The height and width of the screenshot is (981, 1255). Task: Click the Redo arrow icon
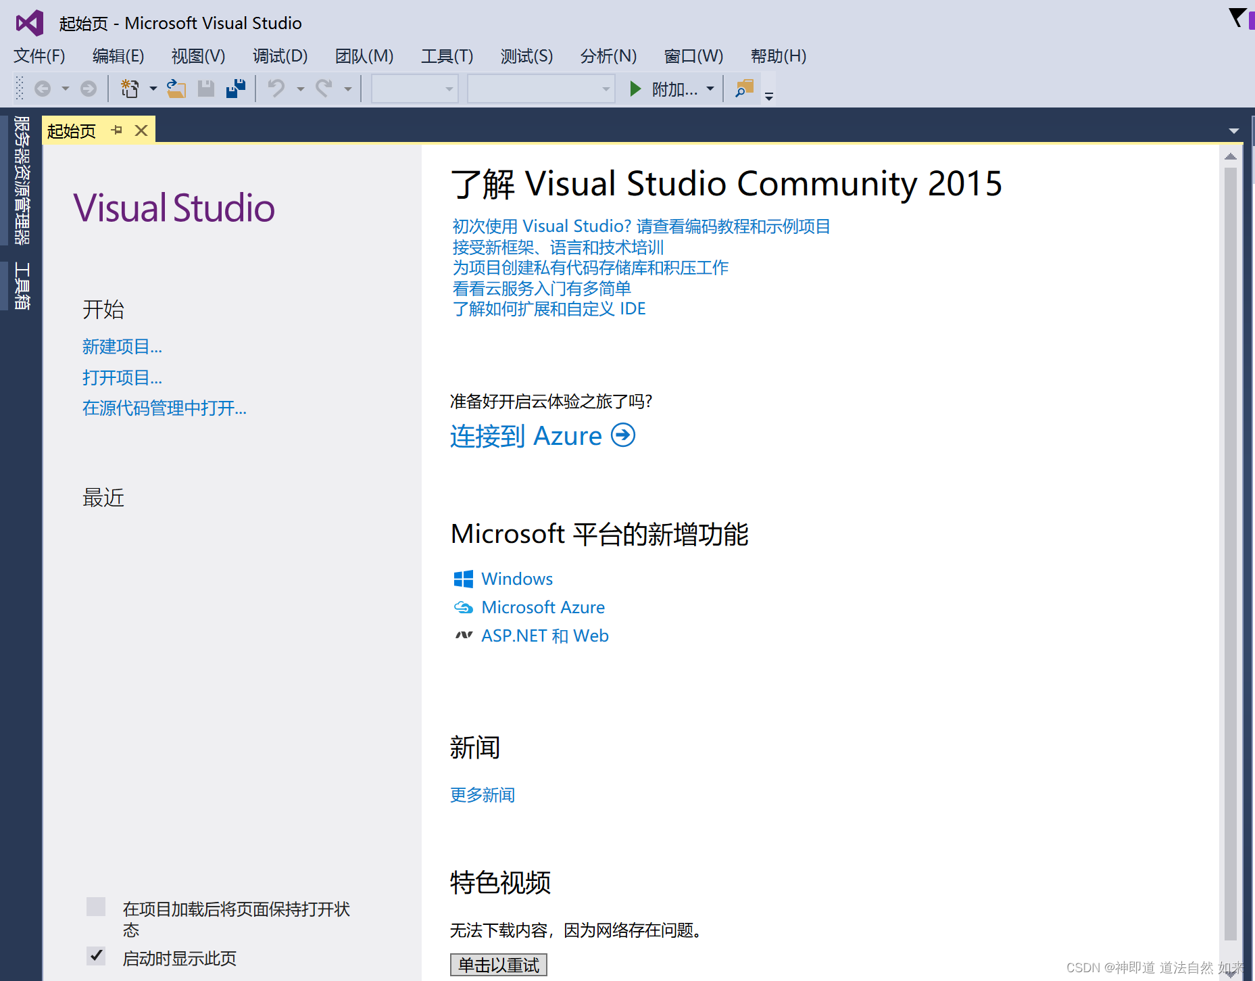[x=324, y=89]
